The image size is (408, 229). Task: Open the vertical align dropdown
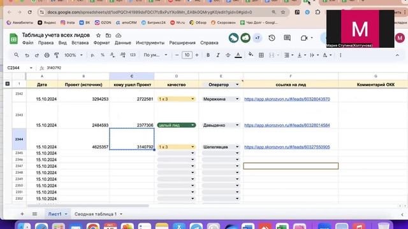tap(302, 55)
